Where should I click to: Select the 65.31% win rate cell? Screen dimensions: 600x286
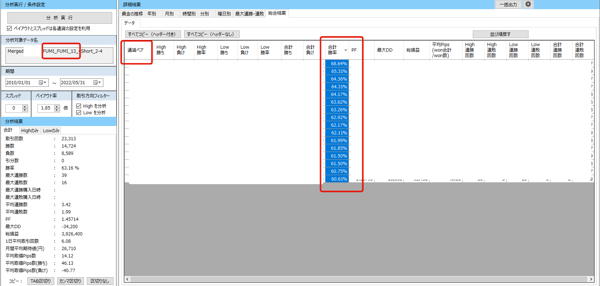[337, 71]
